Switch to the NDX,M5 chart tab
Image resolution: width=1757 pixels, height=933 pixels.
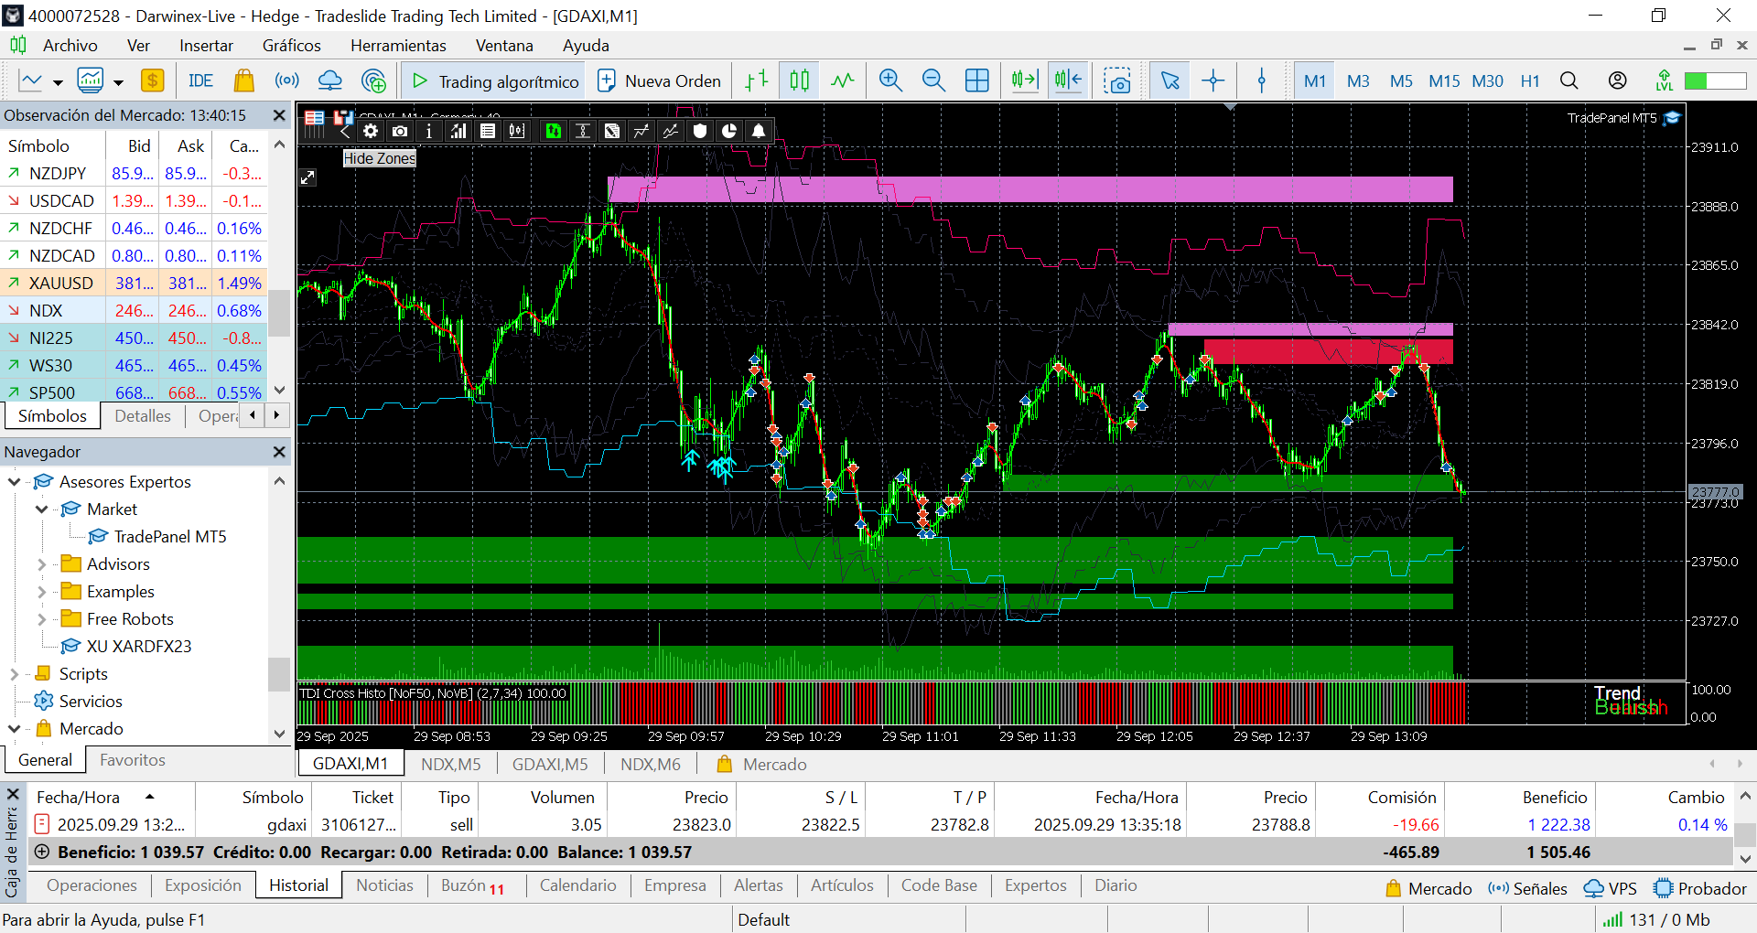450,764
